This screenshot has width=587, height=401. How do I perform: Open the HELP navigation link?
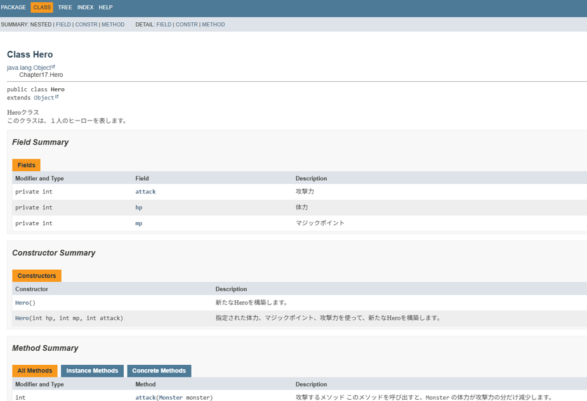(x=105, y=7)
